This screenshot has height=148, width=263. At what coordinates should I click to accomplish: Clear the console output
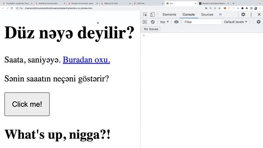click(152, 22)
